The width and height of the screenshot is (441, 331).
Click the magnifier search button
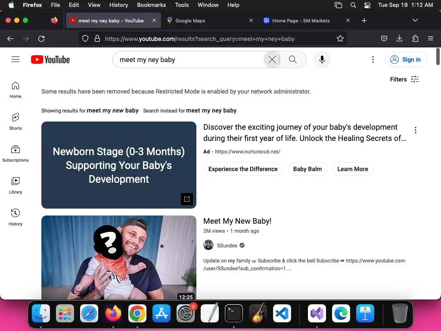[x=293, y=59]
